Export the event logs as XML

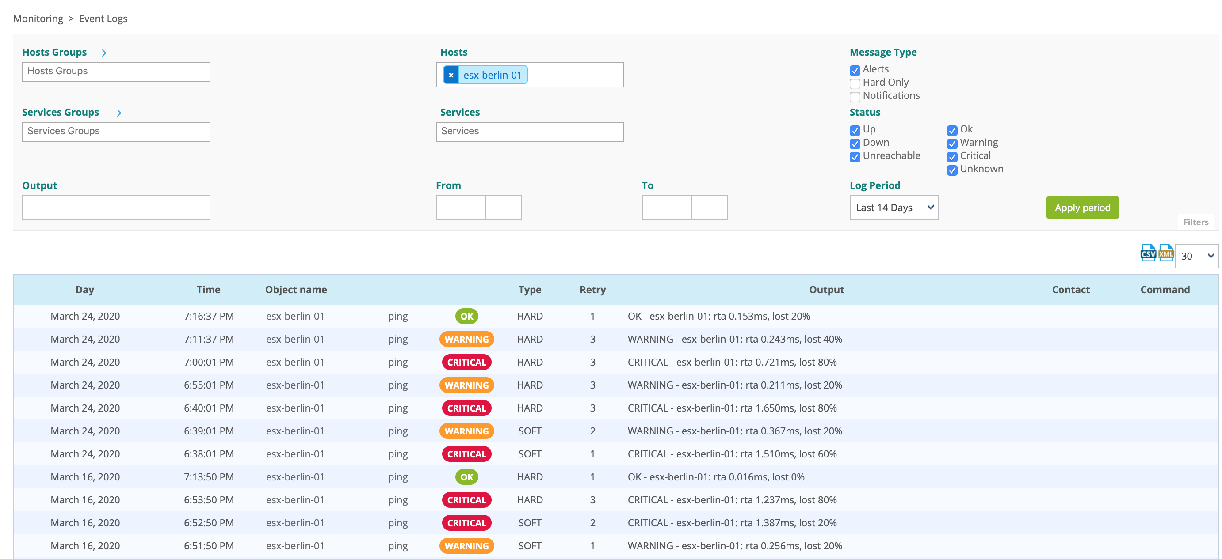coord(1165,253)
